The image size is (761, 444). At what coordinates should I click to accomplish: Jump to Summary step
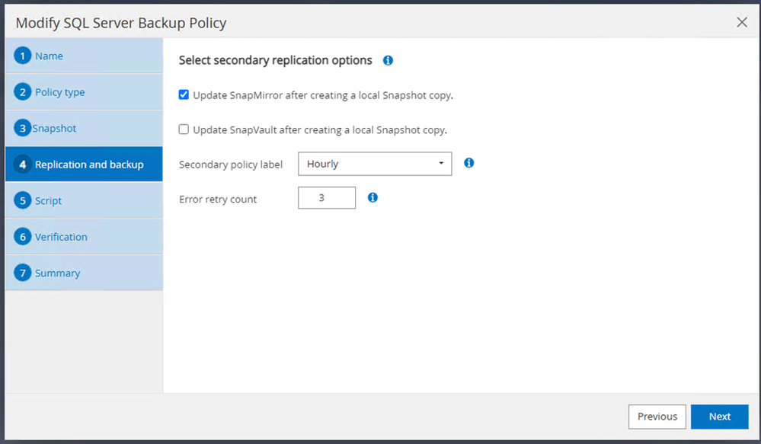(x=57, y=273)
